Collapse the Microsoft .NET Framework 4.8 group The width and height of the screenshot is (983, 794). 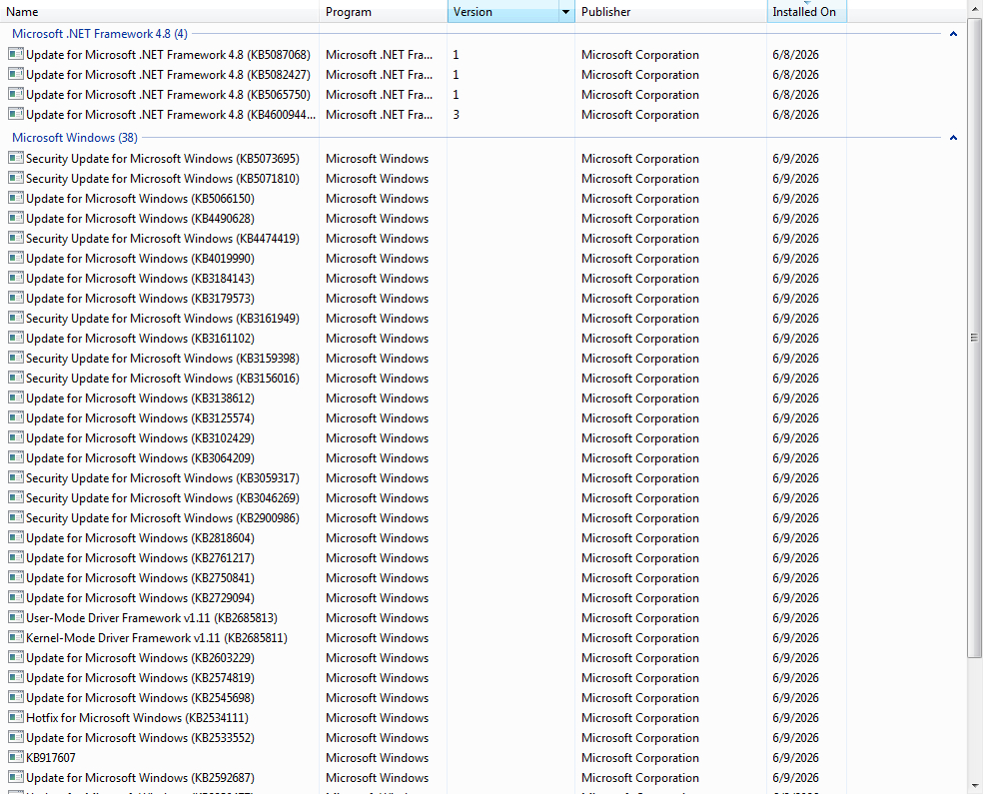point(953,35)
